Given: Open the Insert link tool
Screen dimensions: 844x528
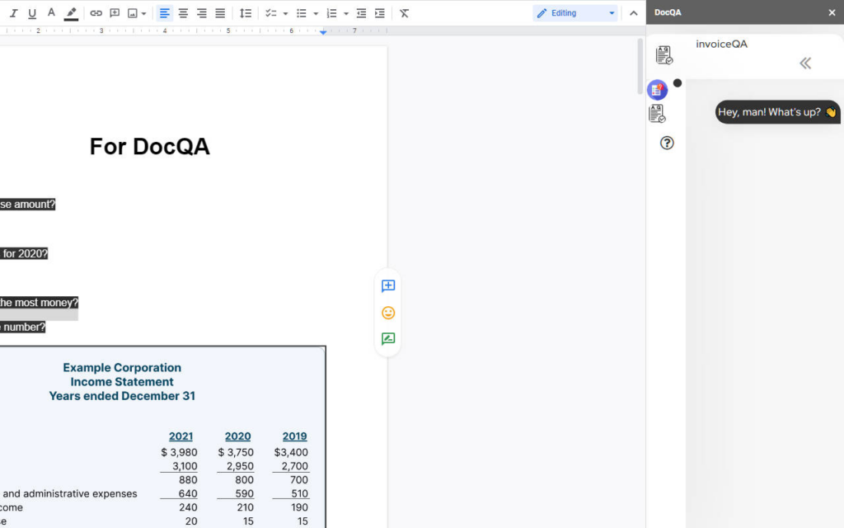Looking at the screenshot, I should coord(96,12).
